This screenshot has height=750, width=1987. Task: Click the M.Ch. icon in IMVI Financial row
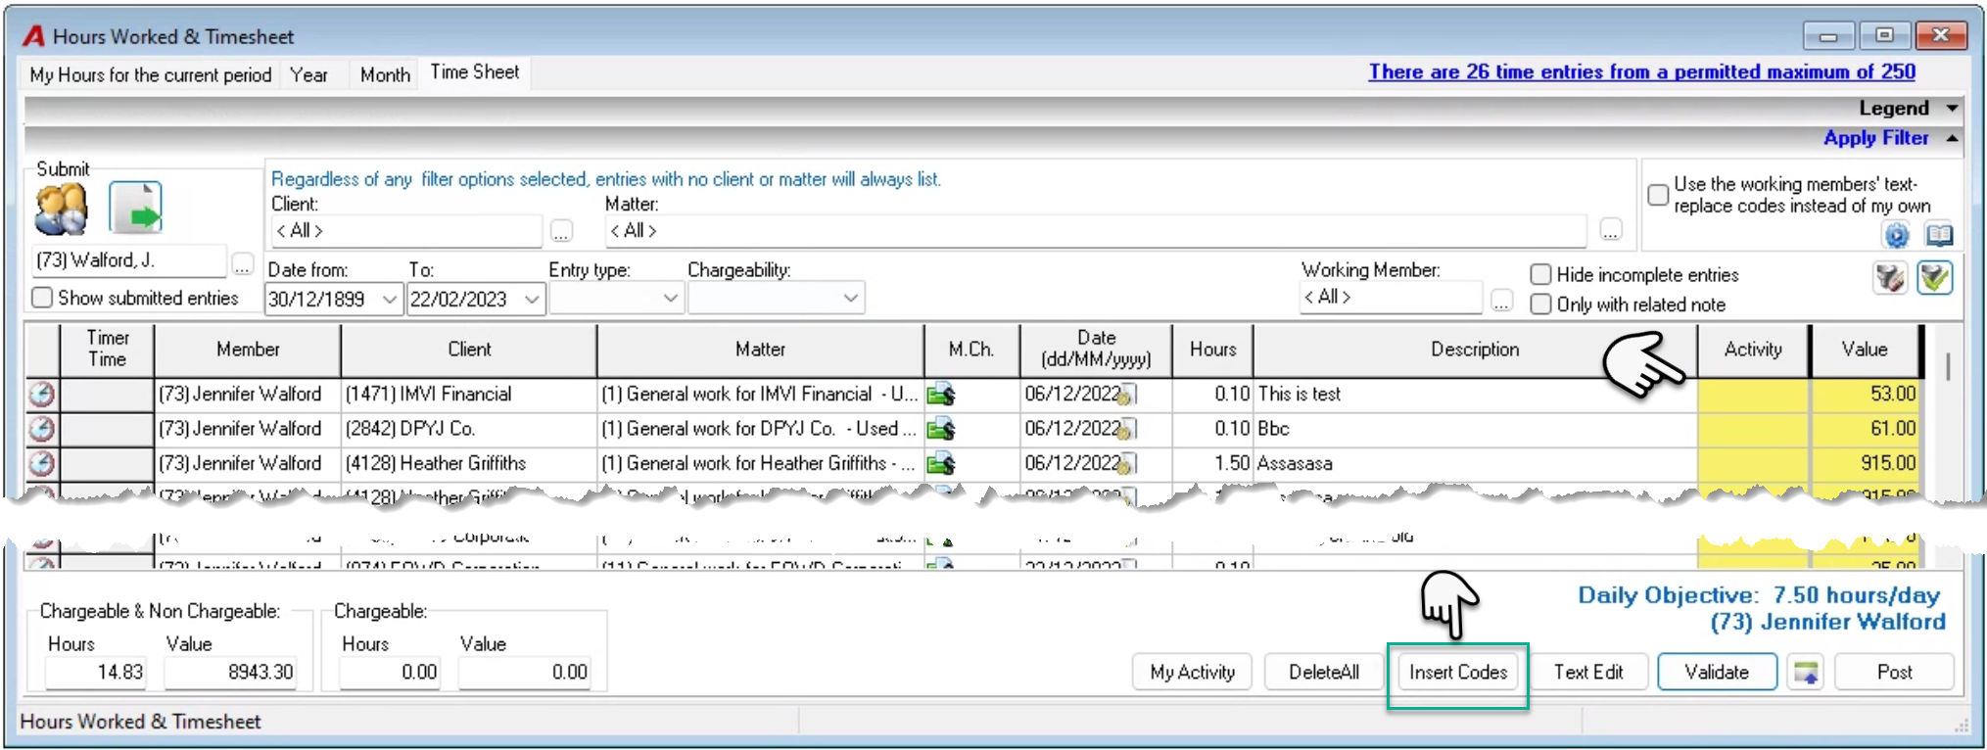point(941,395)
